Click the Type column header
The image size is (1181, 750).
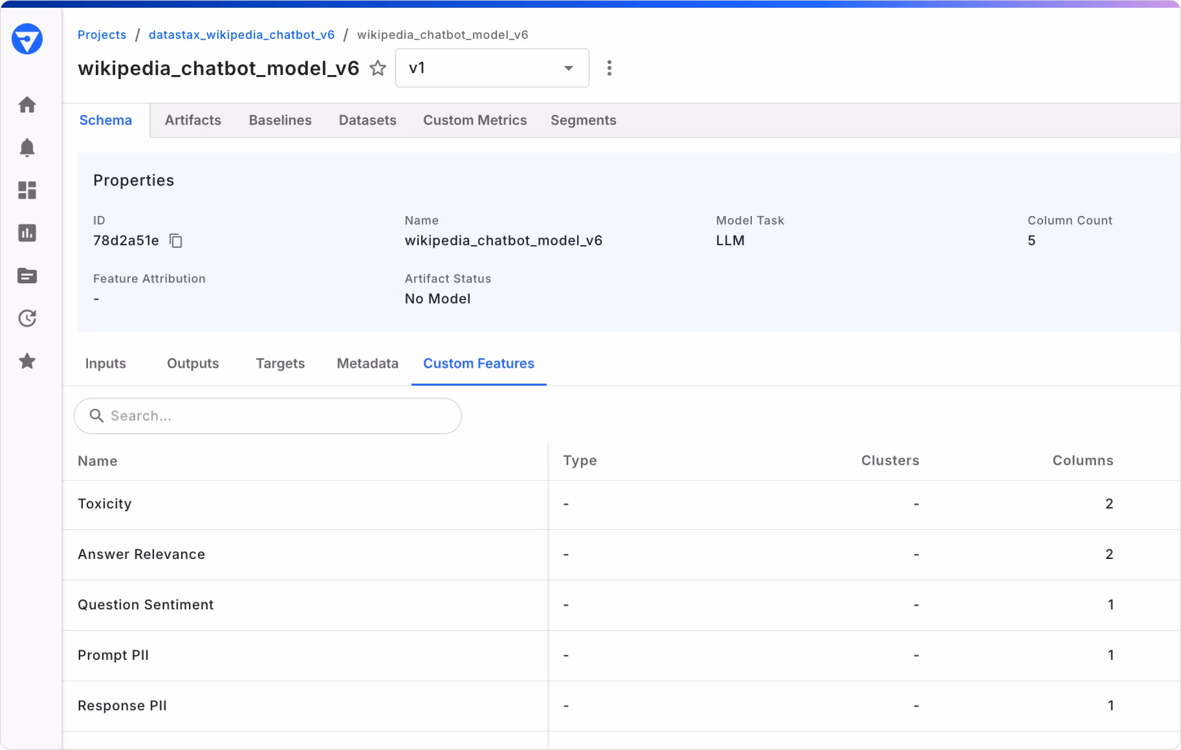point(580,461)
